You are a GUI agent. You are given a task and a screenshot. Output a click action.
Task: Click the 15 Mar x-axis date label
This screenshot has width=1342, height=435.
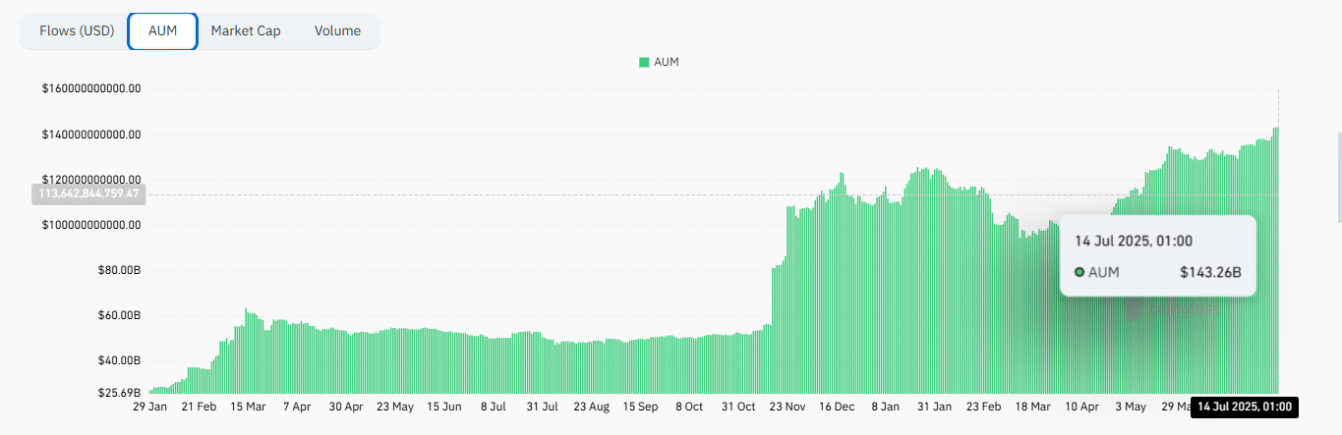248,407
